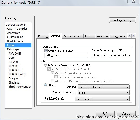Switch to the #define tab

103,36
